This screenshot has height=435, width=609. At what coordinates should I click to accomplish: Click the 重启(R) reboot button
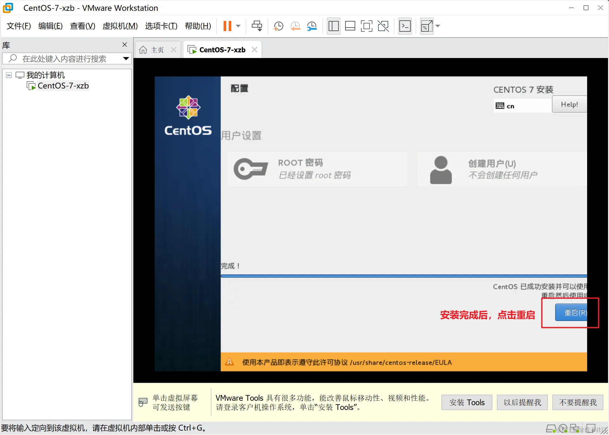pos(571,313)
